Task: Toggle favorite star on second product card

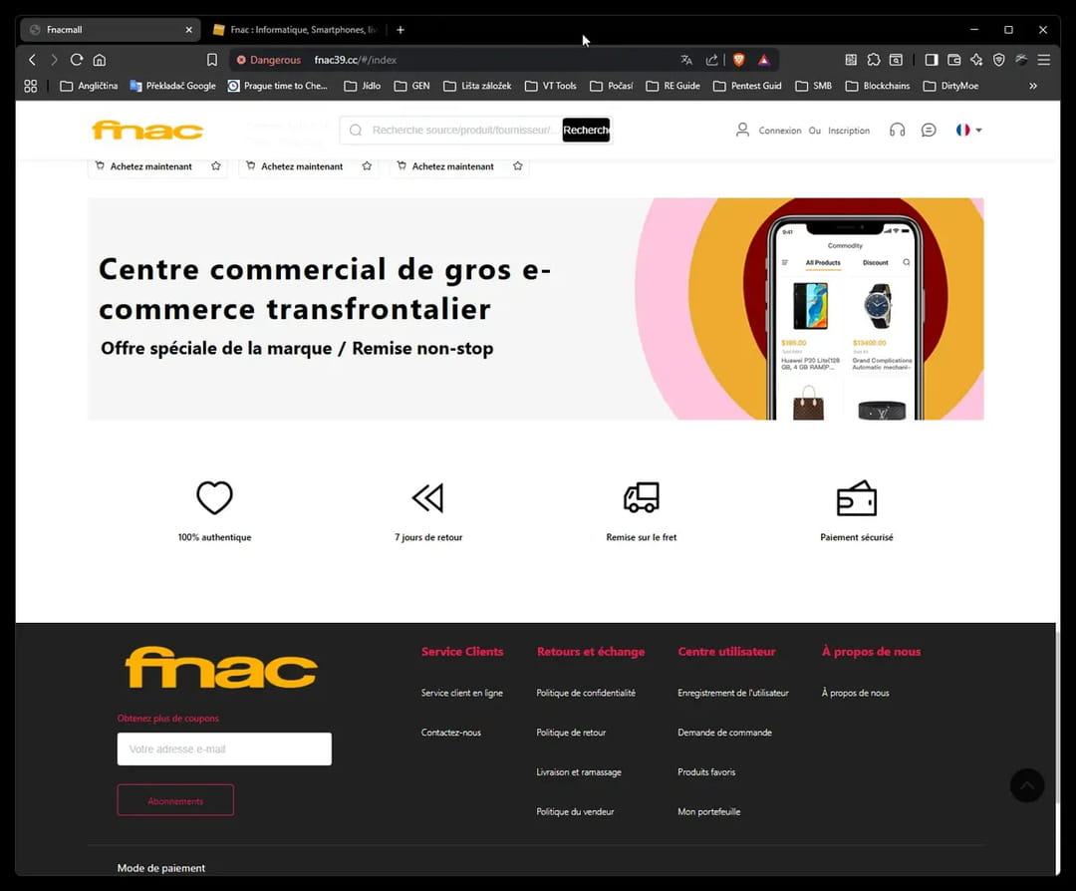Action: [367, 166]
